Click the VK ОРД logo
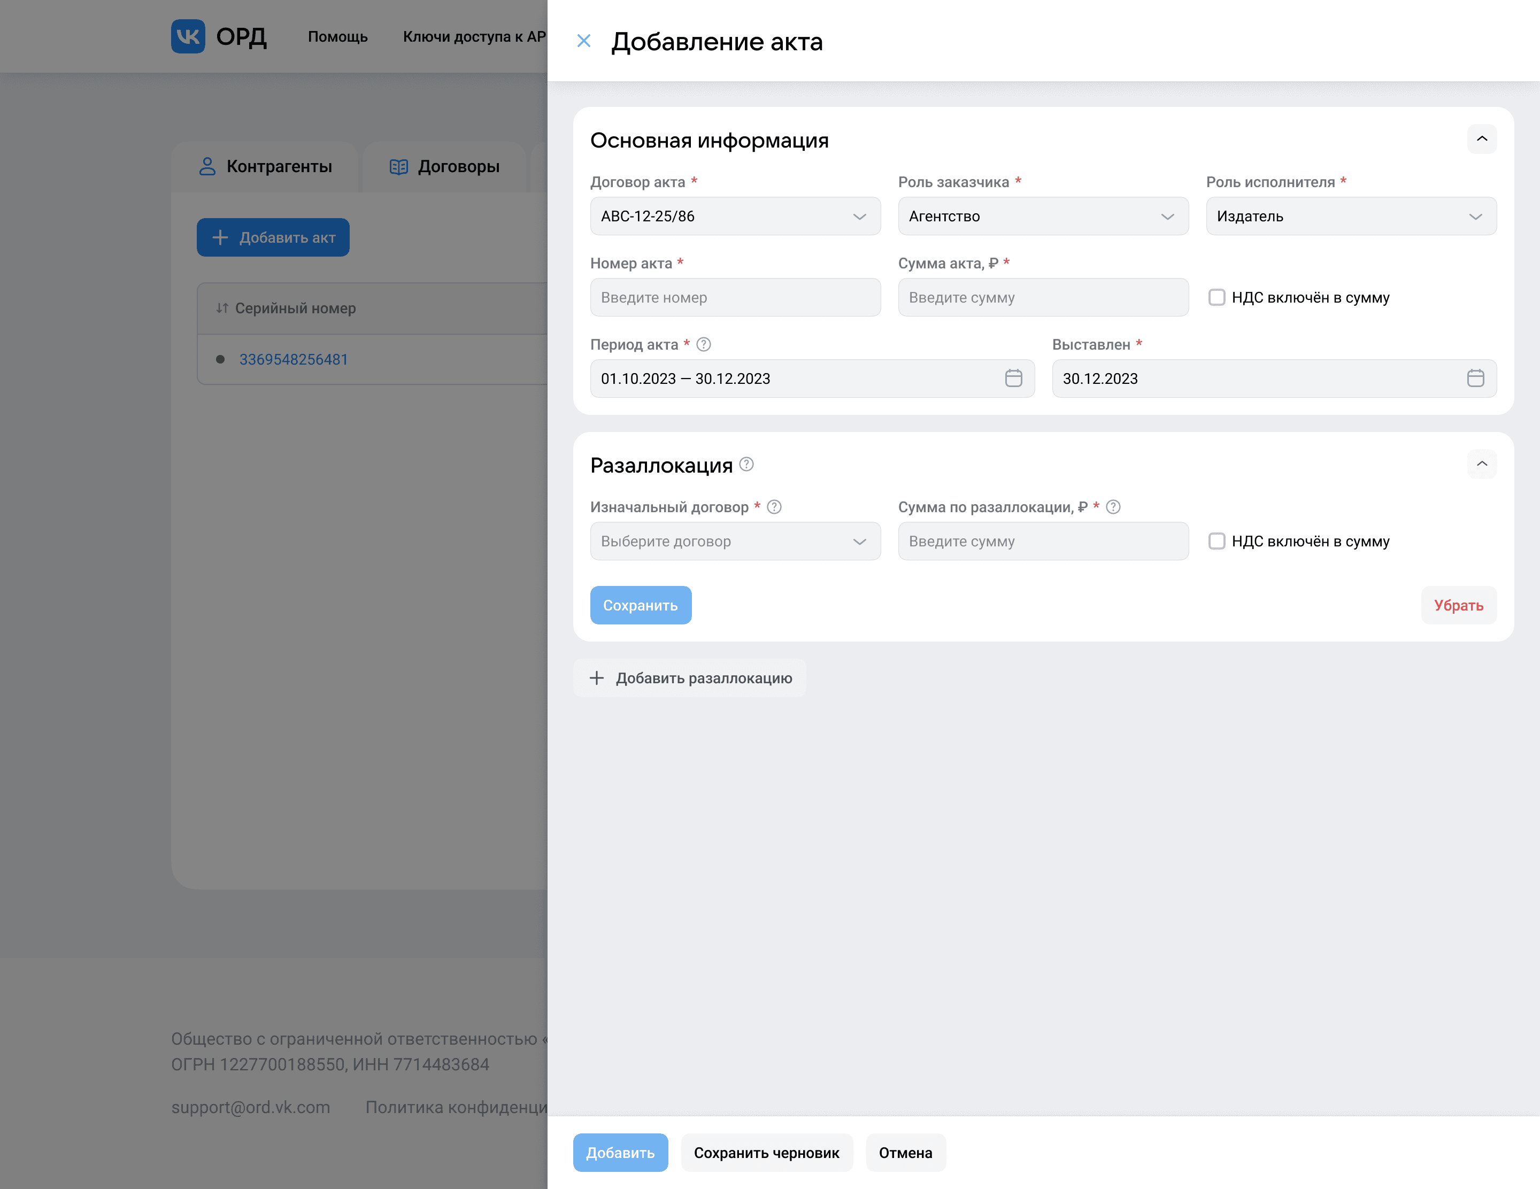The height and width of the screenshot is (1189, 1540). pos(219,37)
